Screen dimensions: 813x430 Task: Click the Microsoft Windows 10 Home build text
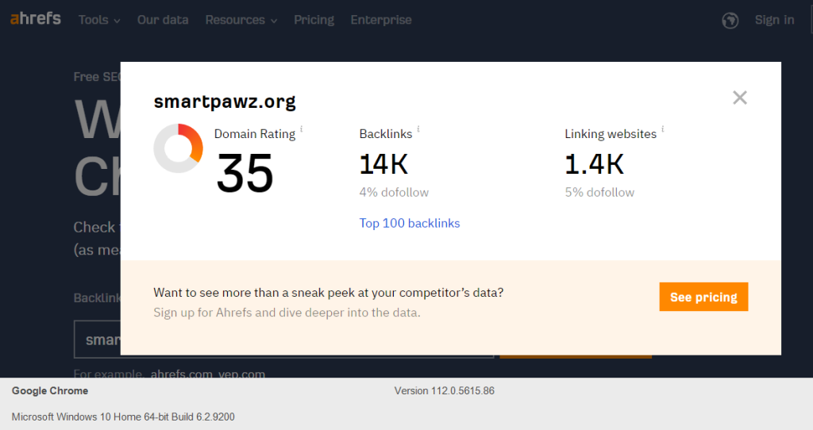[123, 417]
